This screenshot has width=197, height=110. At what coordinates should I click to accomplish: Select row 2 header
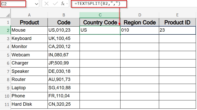(x=5, y=30)
